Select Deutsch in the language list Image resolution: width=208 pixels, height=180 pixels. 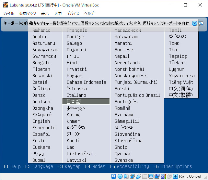coord(41,102)
